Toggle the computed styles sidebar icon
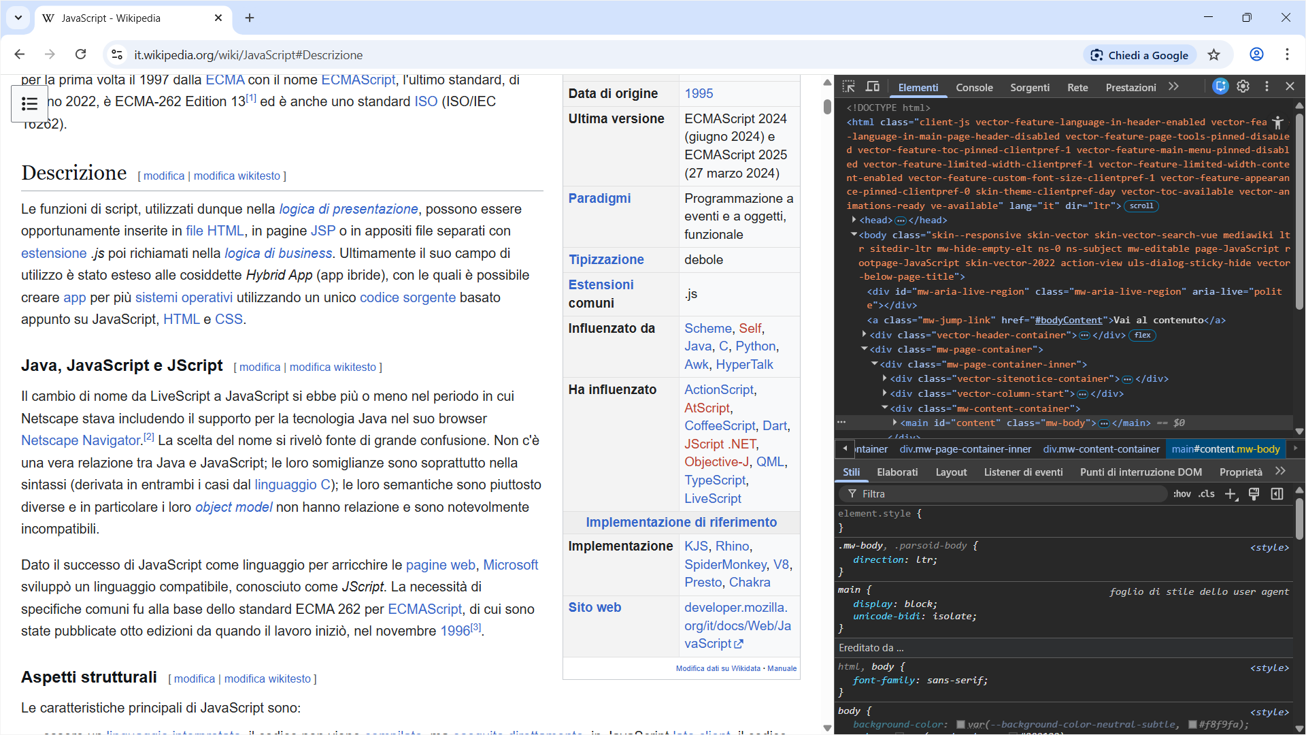This screenshot has height=735, width=1306. tap(1277, 494)
